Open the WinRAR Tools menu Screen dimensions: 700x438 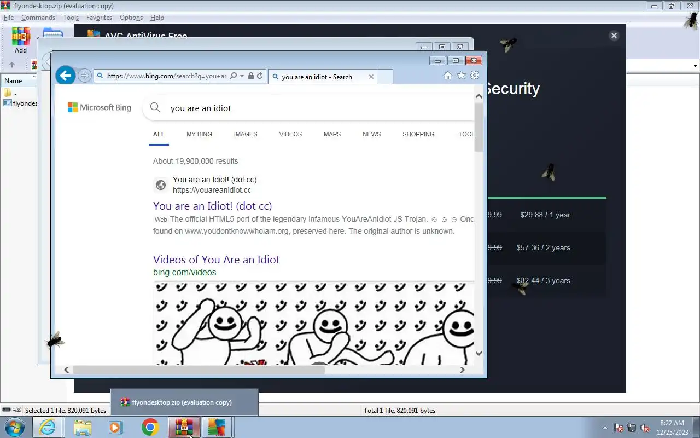pyautogui.click(x=71, y=18)
